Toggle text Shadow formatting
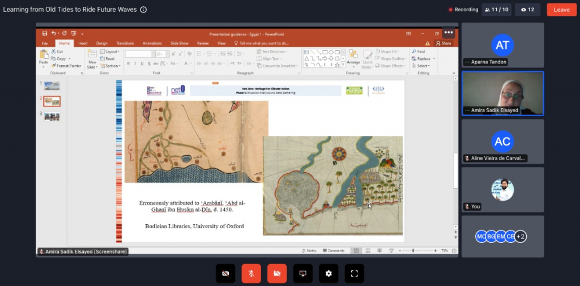 (x=149, y=63)
